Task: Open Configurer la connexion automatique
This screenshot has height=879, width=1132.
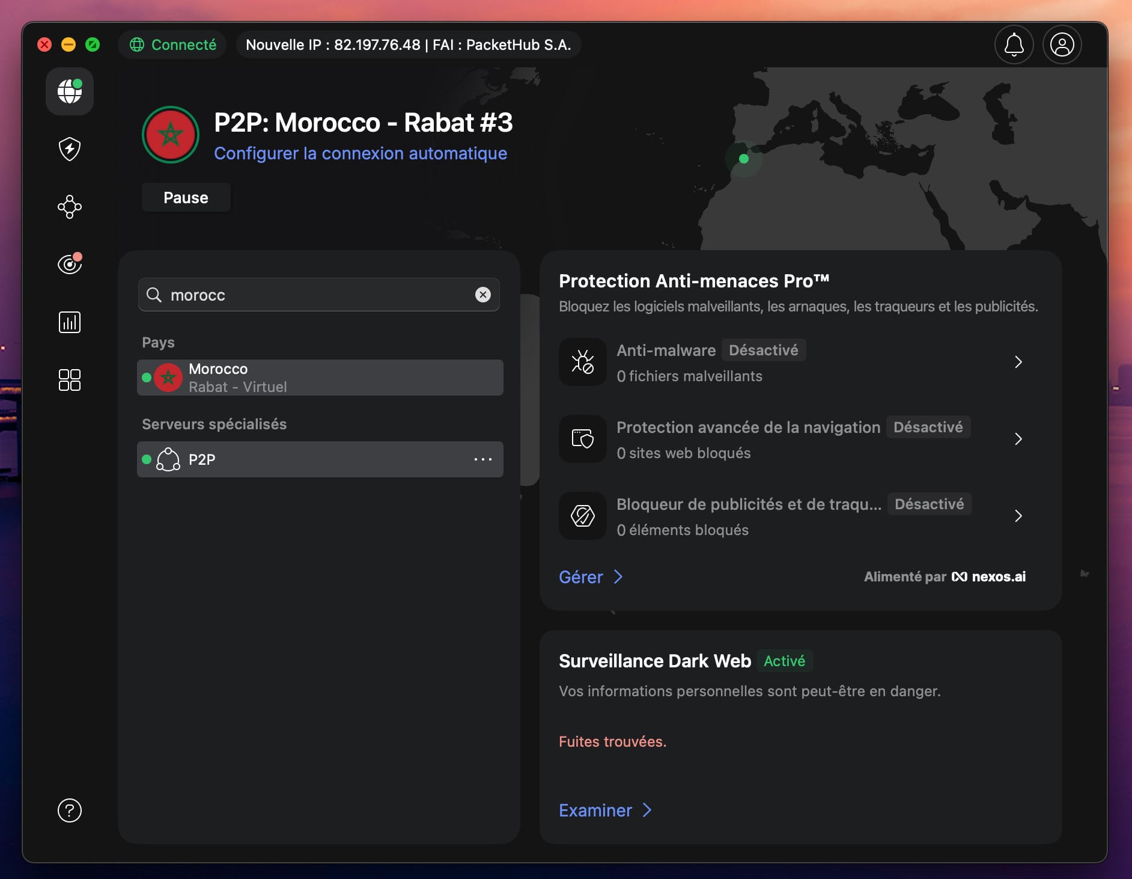Action: [x=361, y=153]
